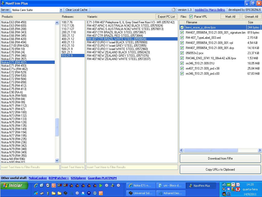Click the Files list scroll-left arrow

pyautogui.click(x=181, y=150)
